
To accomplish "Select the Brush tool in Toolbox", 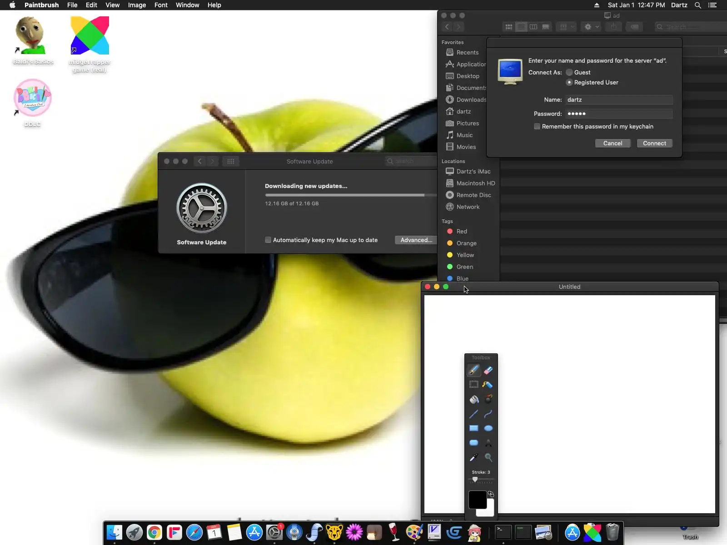I will (473, 371).
